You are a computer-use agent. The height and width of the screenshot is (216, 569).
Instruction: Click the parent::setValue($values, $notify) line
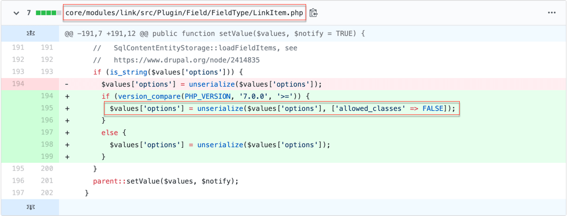(166, 181)
